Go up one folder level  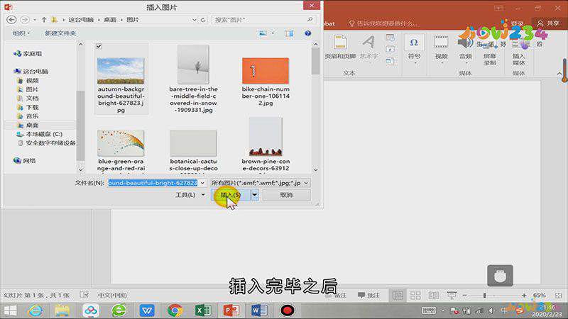tap(44, 20)
